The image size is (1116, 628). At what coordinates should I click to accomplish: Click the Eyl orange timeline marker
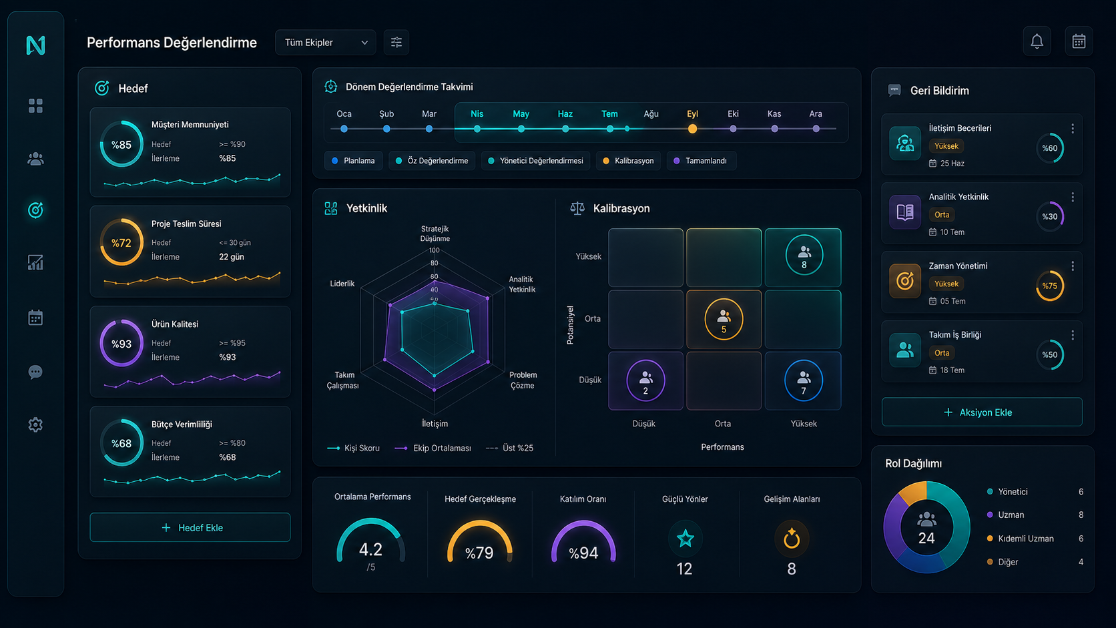[692, 129]
